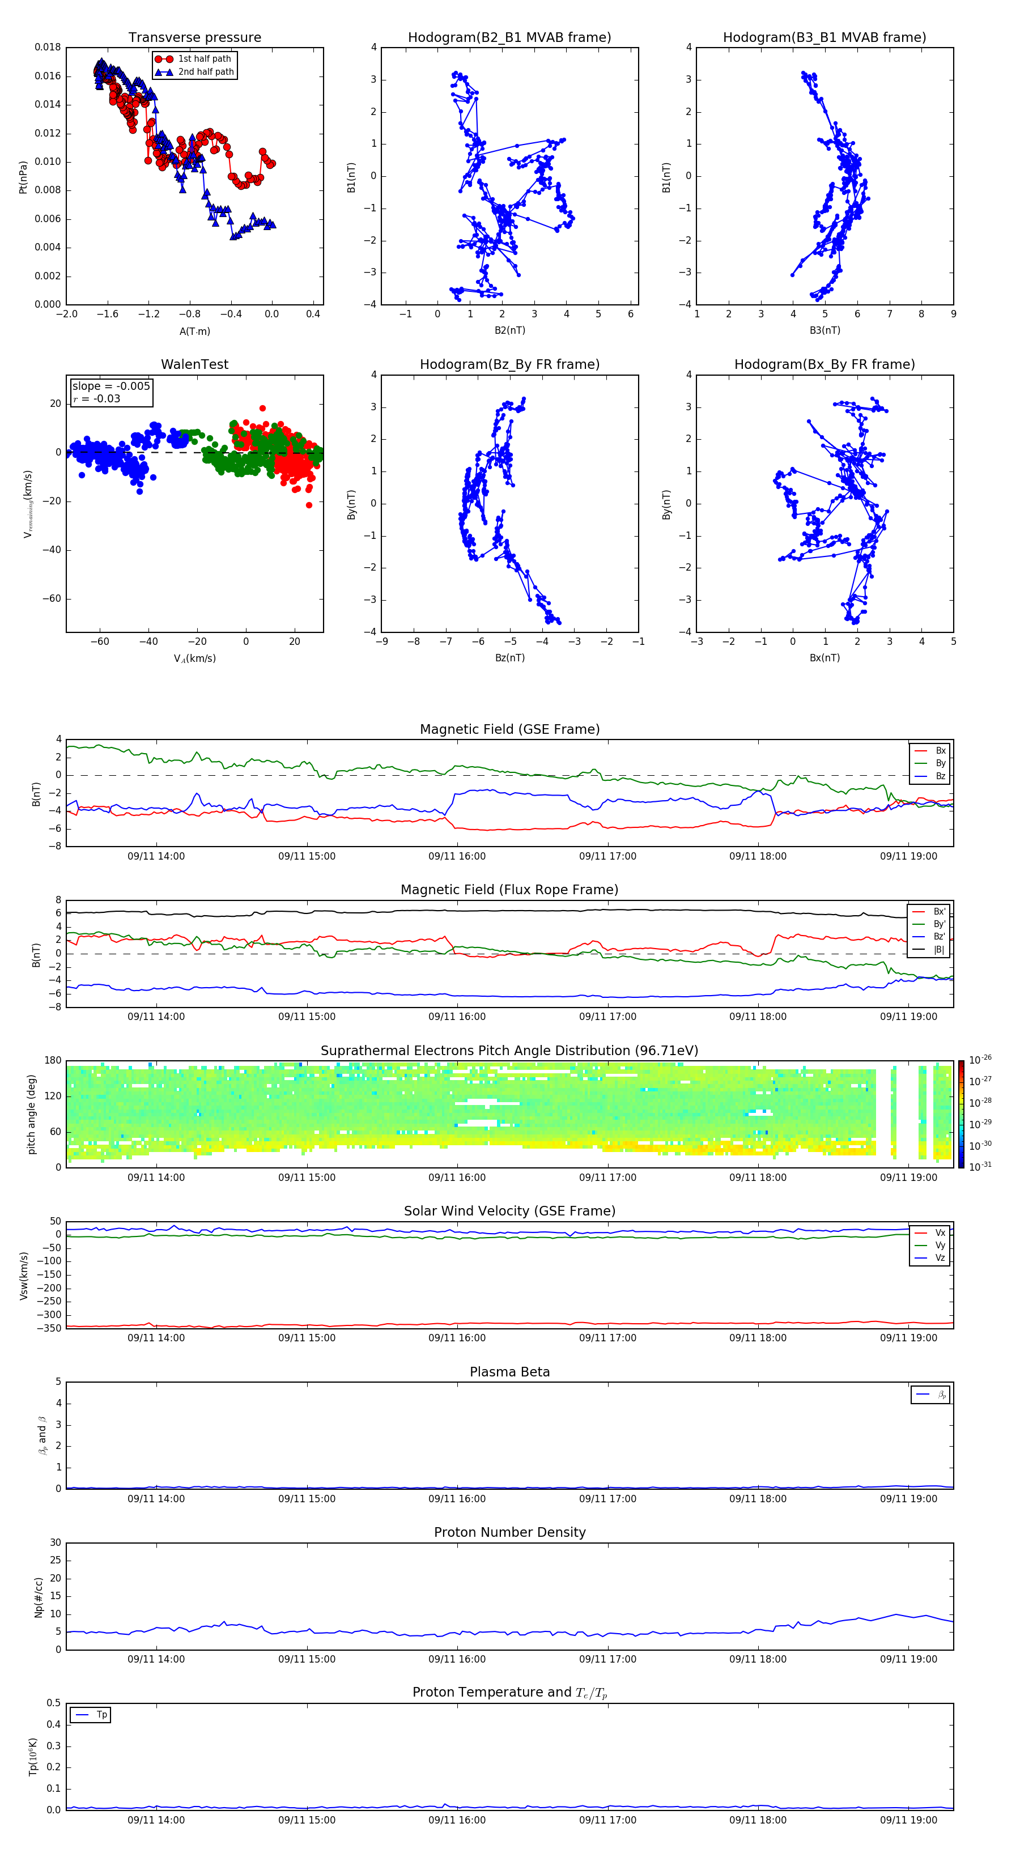Image resolution: width=1020 pixels, height=1870 pixels.
Task: Click the 'pitch angle (deg)' axis label
Action: tap(31, 1114)
